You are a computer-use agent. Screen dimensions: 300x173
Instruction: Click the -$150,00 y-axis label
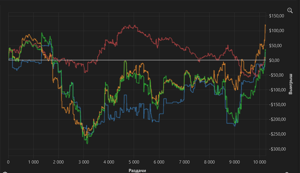point(276,105)
